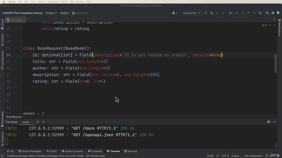Image resolution: width=282 pixels, height=158 pixels.
Task: Go to previous highlighted problem arrow
Action: 270,25
